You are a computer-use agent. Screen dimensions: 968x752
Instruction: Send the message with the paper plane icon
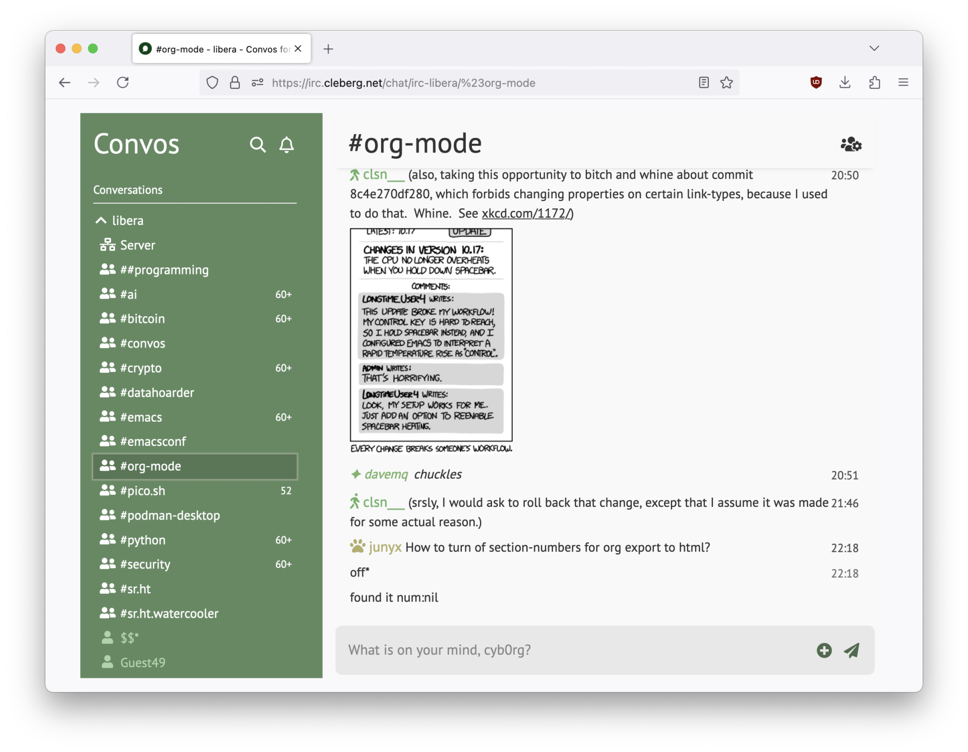coord(851,651)
